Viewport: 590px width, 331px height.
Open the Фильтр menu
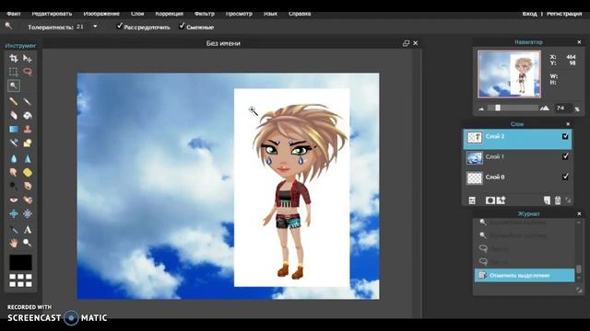[205, 14]
